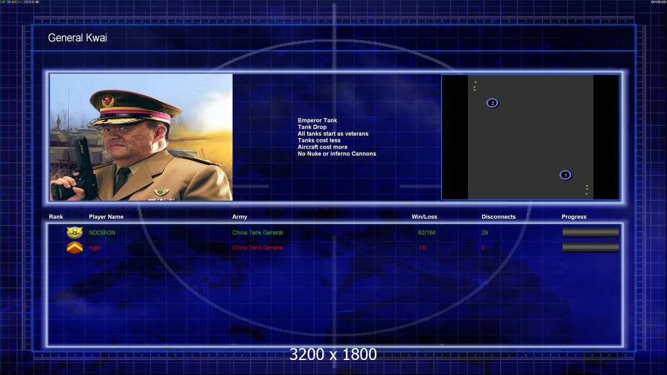The height and width of the screenshot is (375, 667).
Task: Click No Nuke or Inferno Cannons text
Action: (337, 154)
